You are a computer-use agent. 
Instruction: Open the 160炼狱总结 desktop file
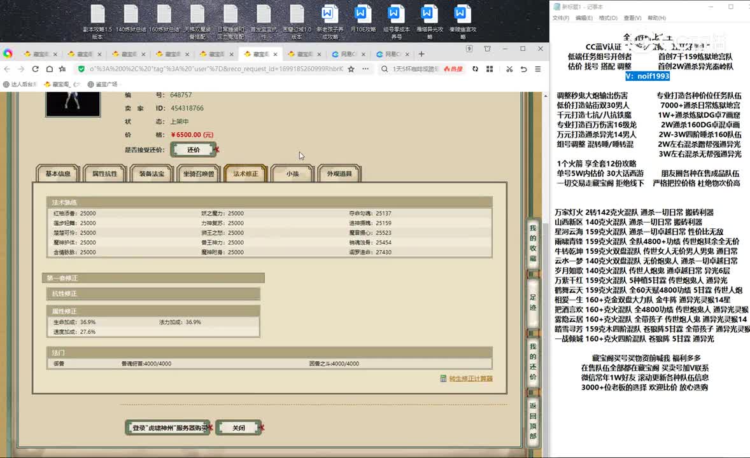pyautogui.click(x=164, y=19)
